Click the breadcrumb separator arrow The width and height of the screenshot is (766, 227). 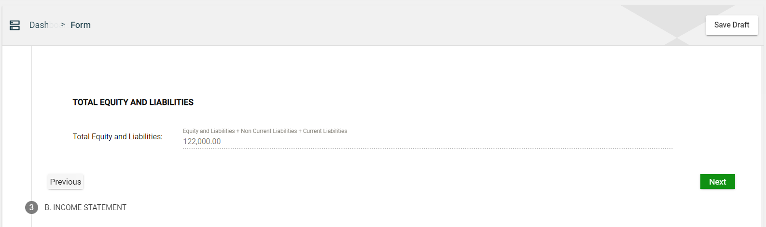pyautogui.click(x=63, y=25)
